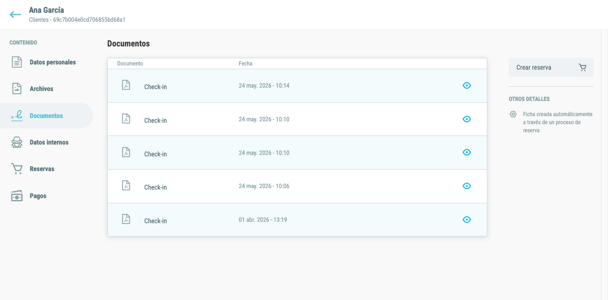Click the Pagos banknote icon
This screenshot has height=300, width=608.
17,196
